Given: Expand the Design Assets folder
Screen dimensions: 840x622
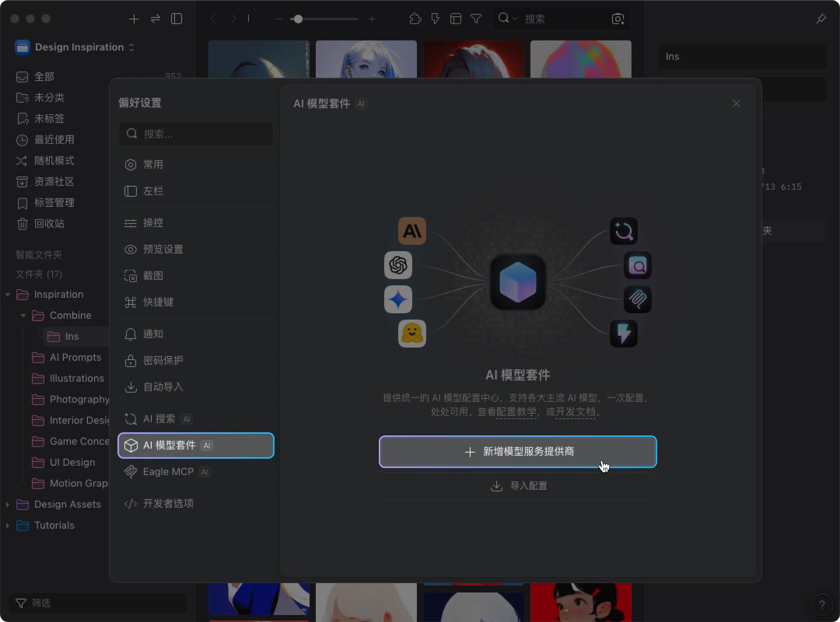Looking at the screenshot, I should click(x=7, y=504).
